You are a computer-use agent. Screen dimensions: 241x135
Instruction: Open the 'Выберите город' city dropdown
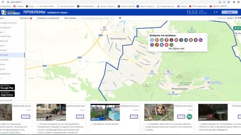(x=58, y=12)
